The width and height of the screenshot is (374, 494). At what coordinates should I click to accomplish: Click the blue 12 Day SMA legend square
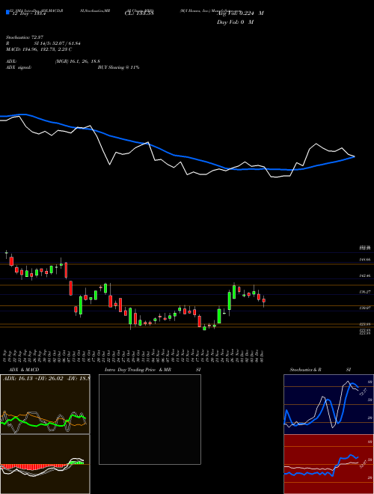(x=7, y=12)
